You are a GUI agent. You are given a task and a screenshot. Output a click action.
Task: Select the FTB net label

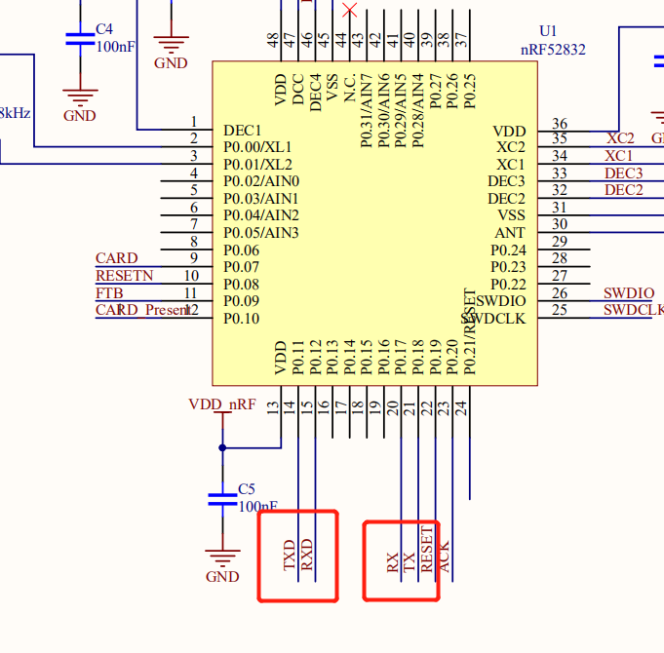pos(109,292)
